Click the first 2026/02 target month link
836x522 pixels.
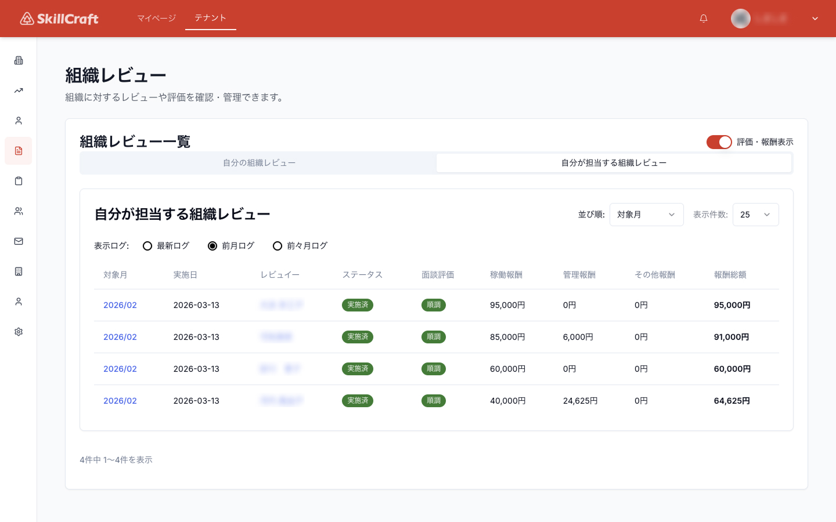[120, 304]
